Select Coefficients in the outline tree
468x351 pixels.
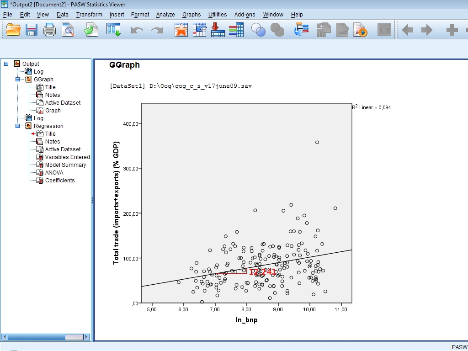tap(59, 181)
